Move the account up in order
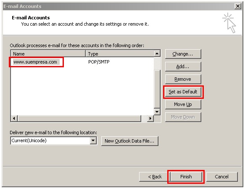 pyautogui.click(x=183, y=104)
